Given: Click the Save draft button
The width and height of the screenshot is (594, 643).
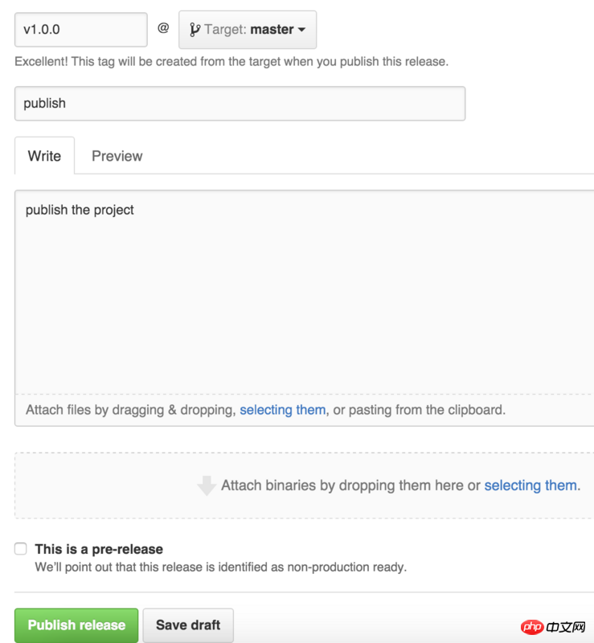Looking at the screenshot, I should coord(188,625).
